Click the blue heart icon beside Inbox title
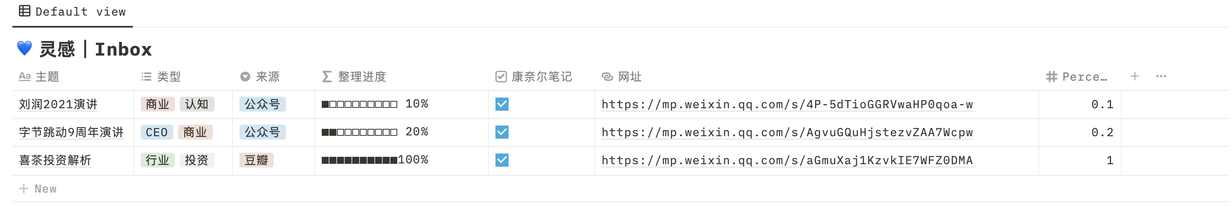This screenshot has width=1232, height=214. coord(24,48)
